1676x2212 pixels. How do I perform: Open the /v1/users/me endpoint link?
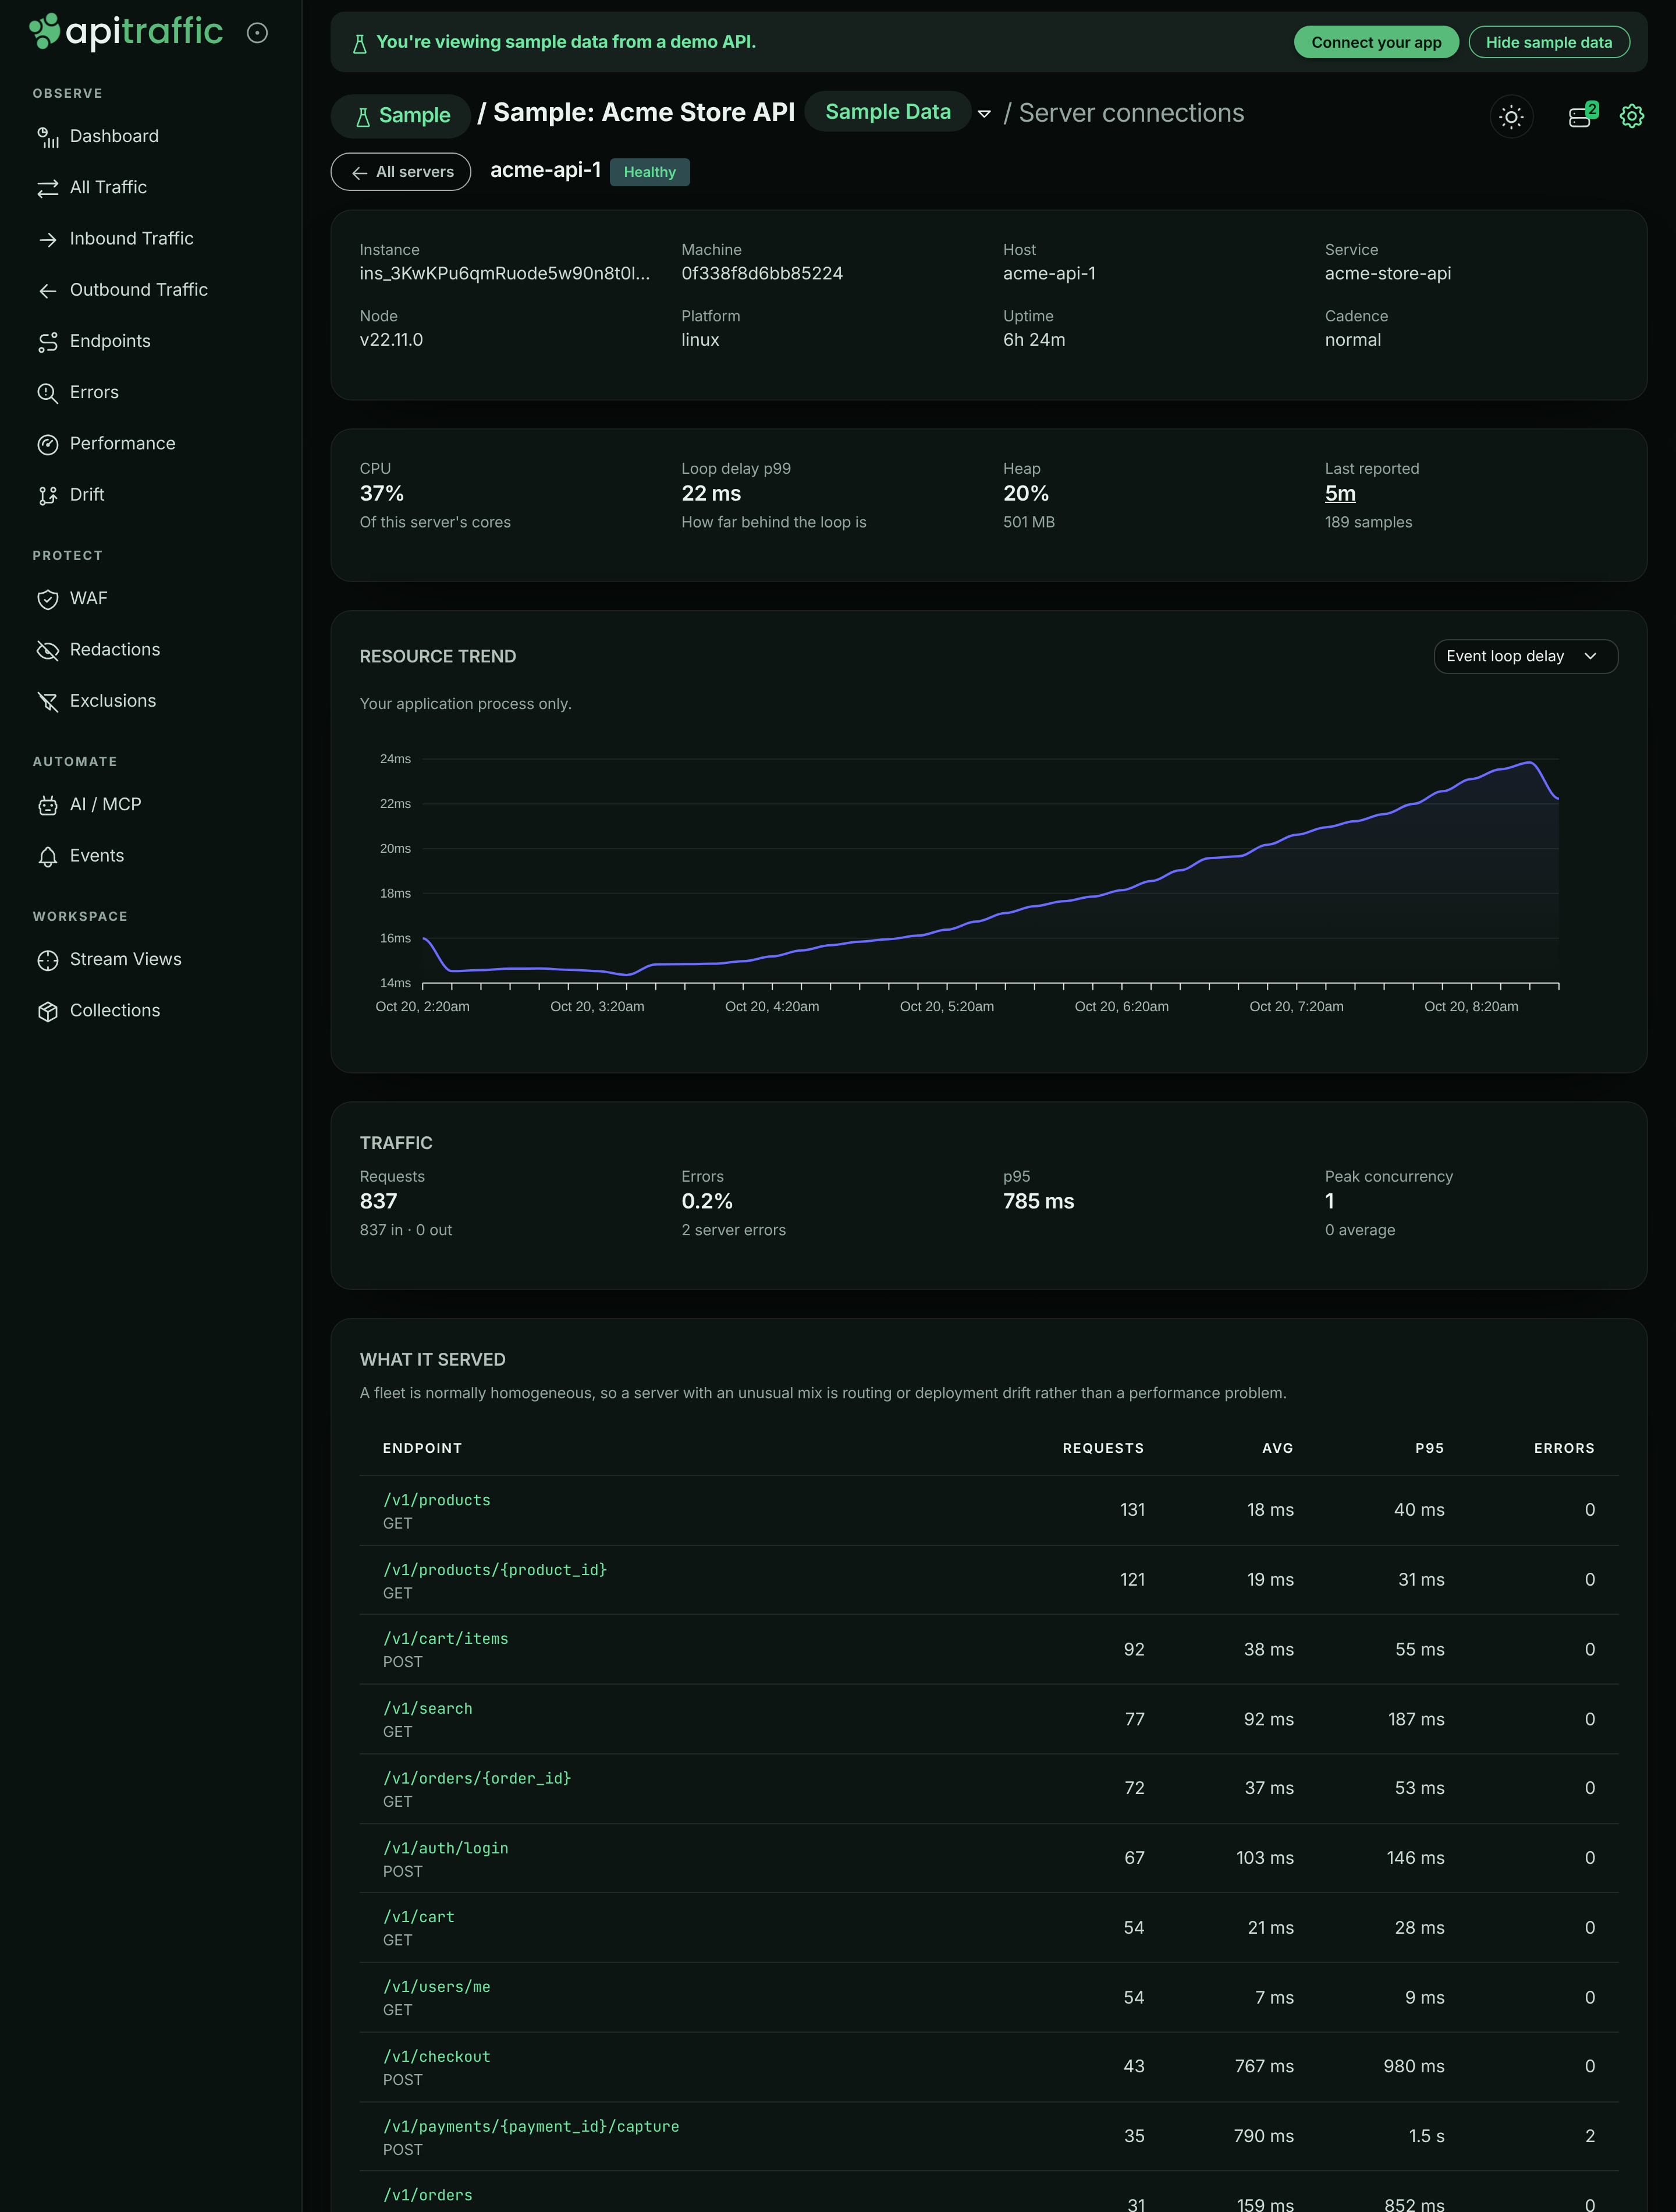pos(436,1986)
